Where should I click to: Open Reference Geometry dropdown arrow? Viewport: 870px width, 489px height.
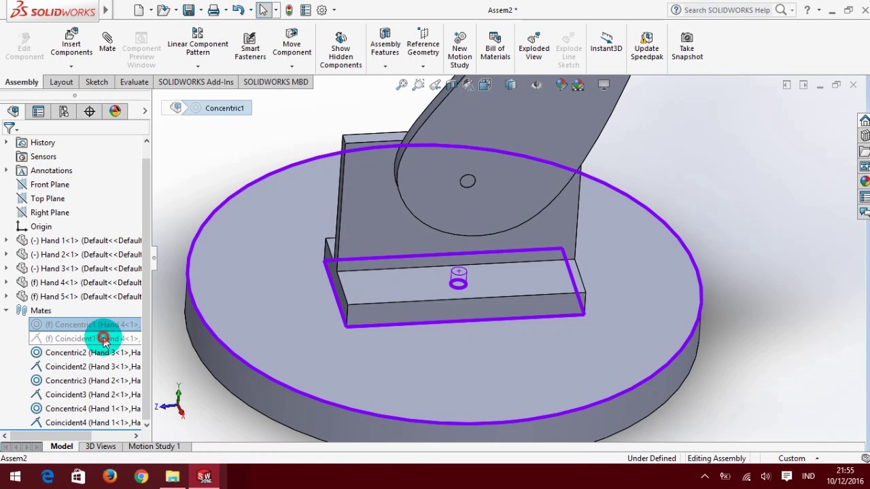[423, 67]
